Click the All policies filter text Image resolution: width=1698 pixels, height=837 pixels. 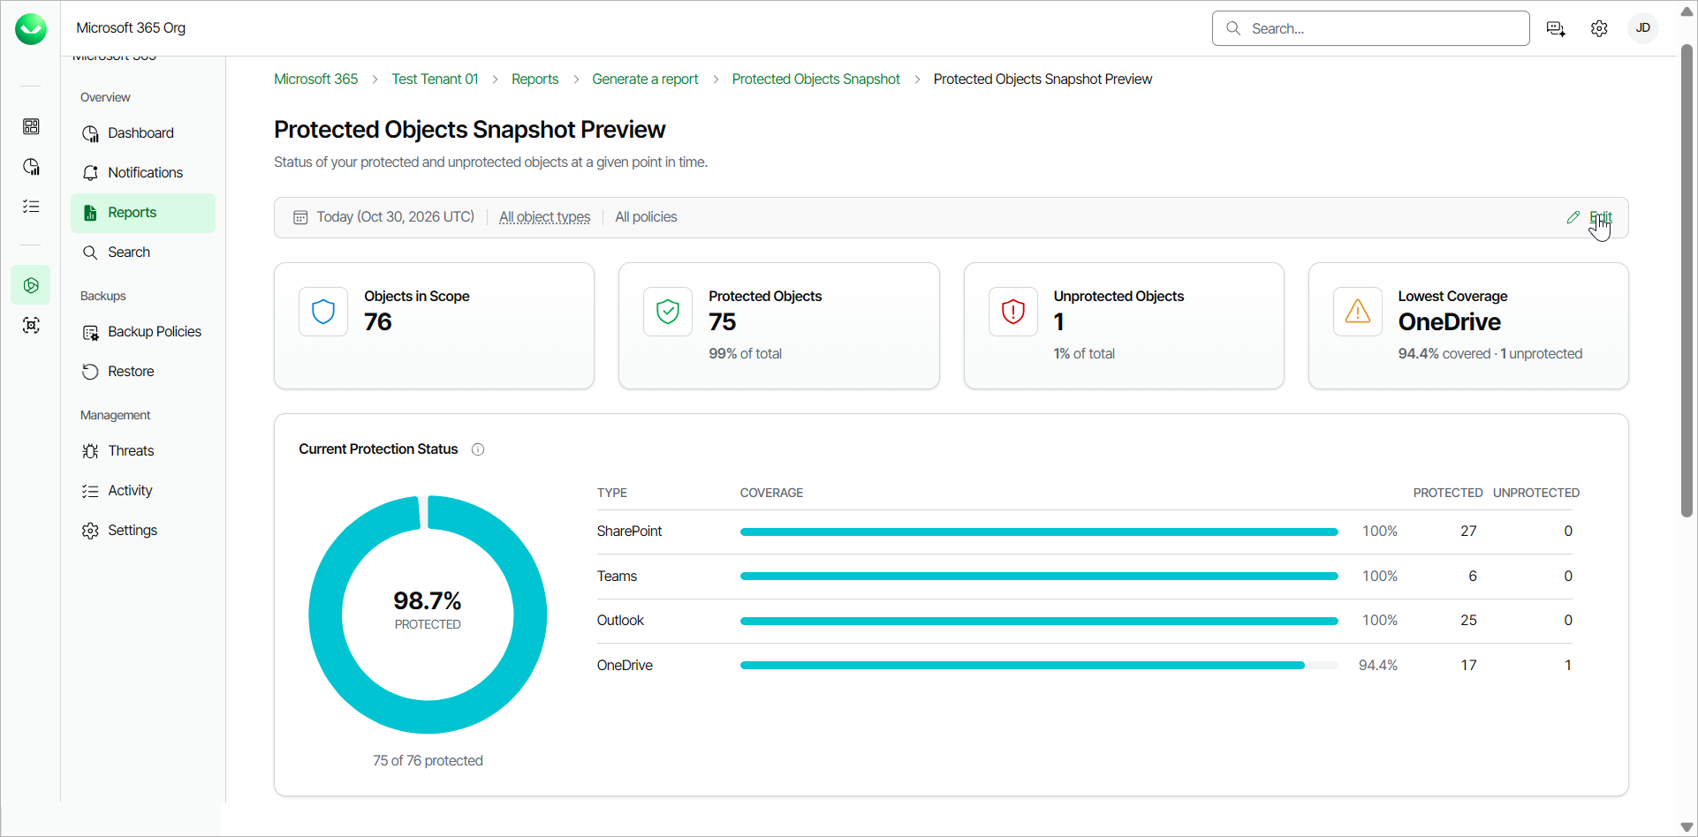click(646, 217)
